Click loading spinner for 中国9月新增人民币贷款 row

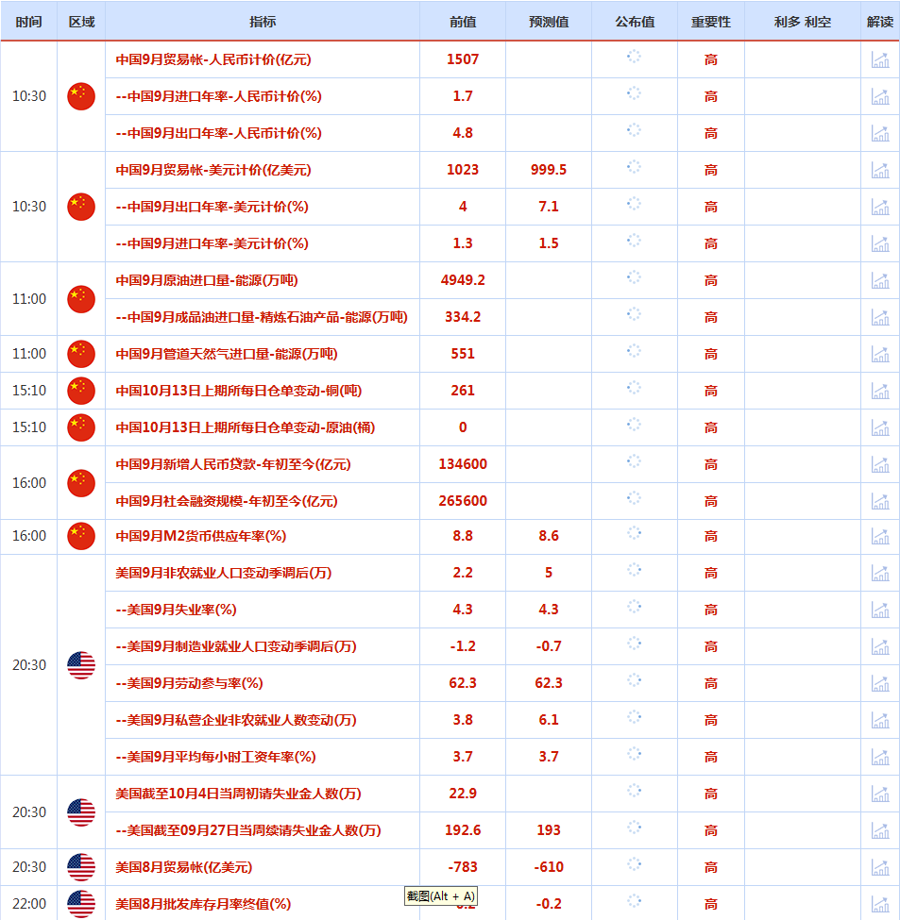(x=634, y=462)
